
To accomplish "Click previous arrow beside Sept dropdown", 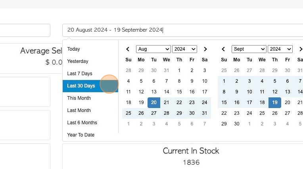I will 223,49.
